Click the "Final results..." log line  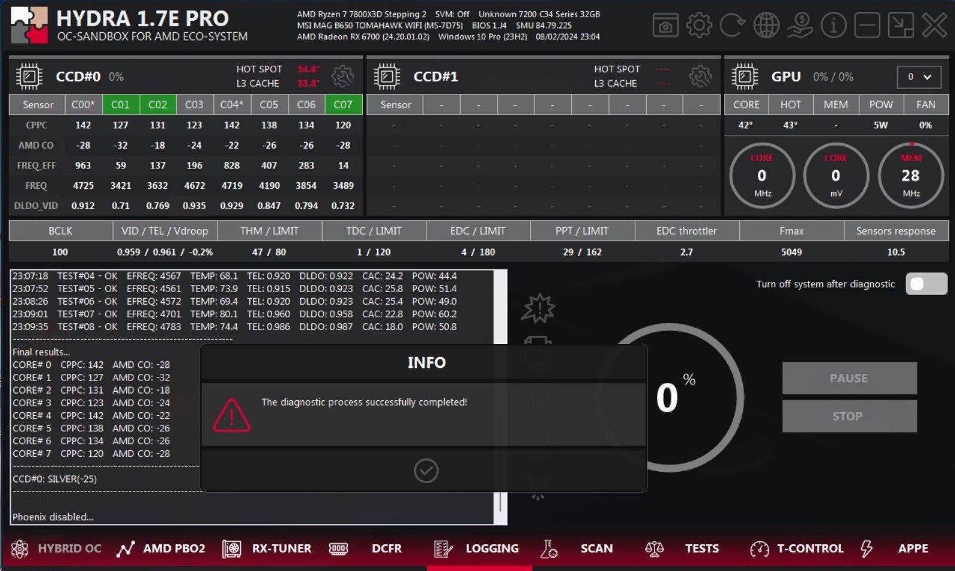(x=41, y=352)
